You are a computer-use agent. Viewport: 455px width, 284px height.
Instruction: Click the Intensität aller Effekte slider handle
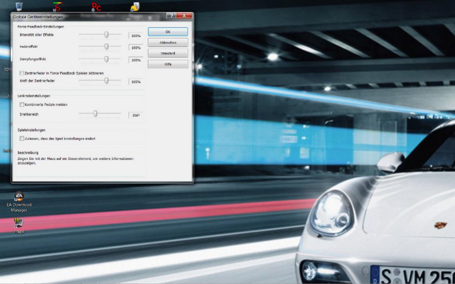[107, 35]
